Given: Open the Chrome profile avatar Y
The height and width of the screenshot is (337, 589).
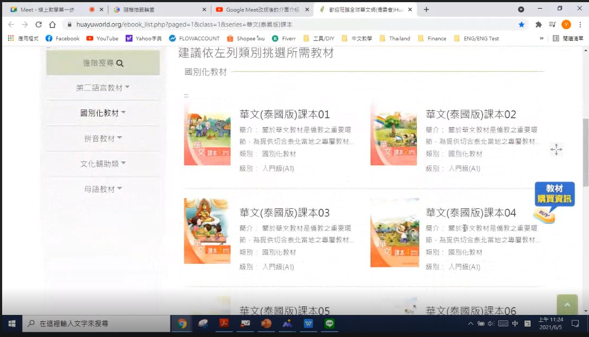Looking at the screenshot, I should pyautogui.click(x=566, y=24).
